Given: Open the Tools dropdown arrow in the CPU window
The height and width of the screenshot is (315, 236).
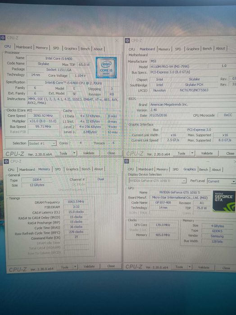Looking at the screenshot, I should [x=74, y=153].
